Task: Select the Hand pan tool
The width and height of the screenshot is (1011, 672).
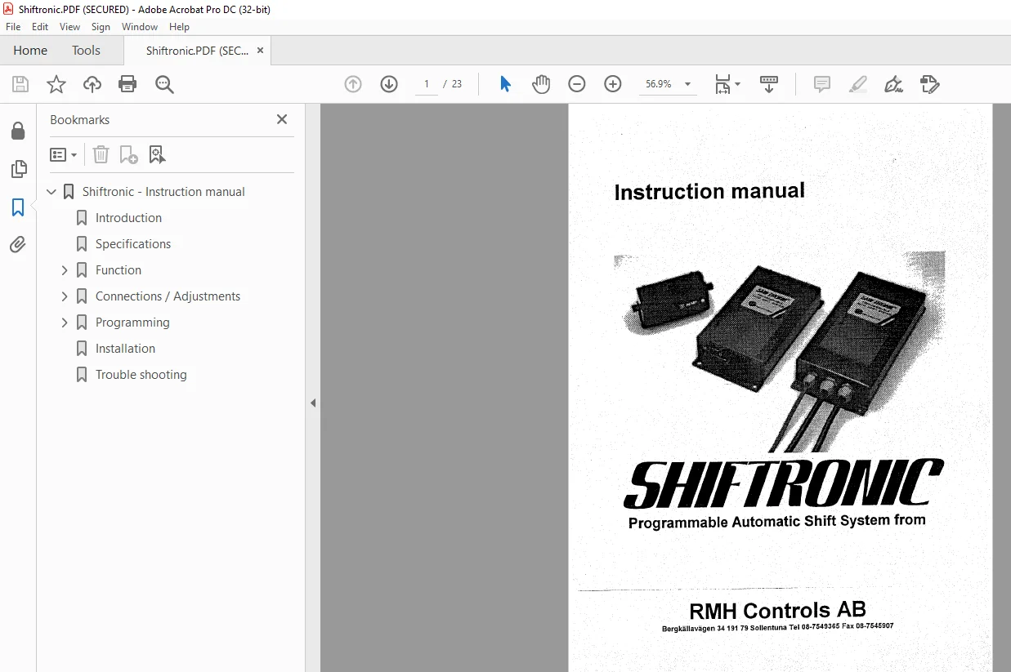Action: click(541, 84)
